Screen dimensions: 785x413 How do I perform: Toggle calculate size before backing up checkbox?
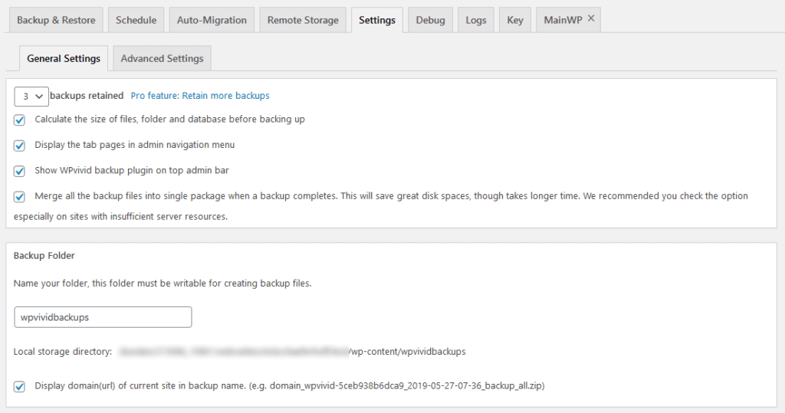[x=19, y=120]
